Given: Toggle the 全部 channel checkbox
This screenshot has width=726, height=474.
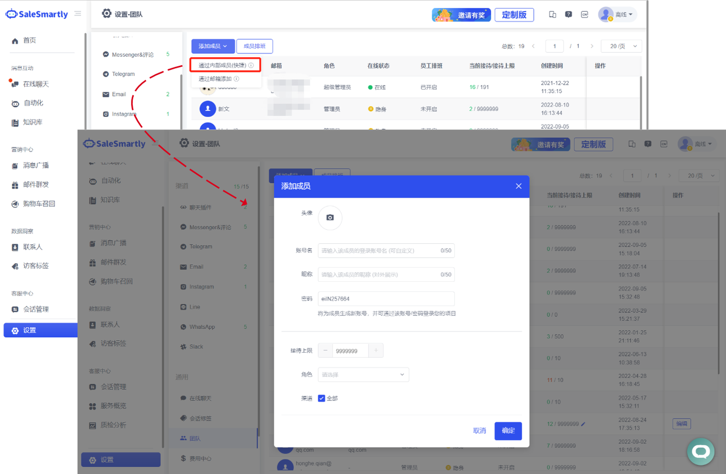Looking at the screenshot, I should pos(322,398).
